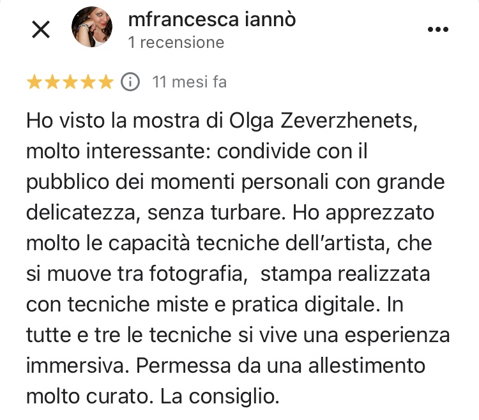Click the words 'La consiglio.' at end
The image size is (479, 420).
coord(220,397)
